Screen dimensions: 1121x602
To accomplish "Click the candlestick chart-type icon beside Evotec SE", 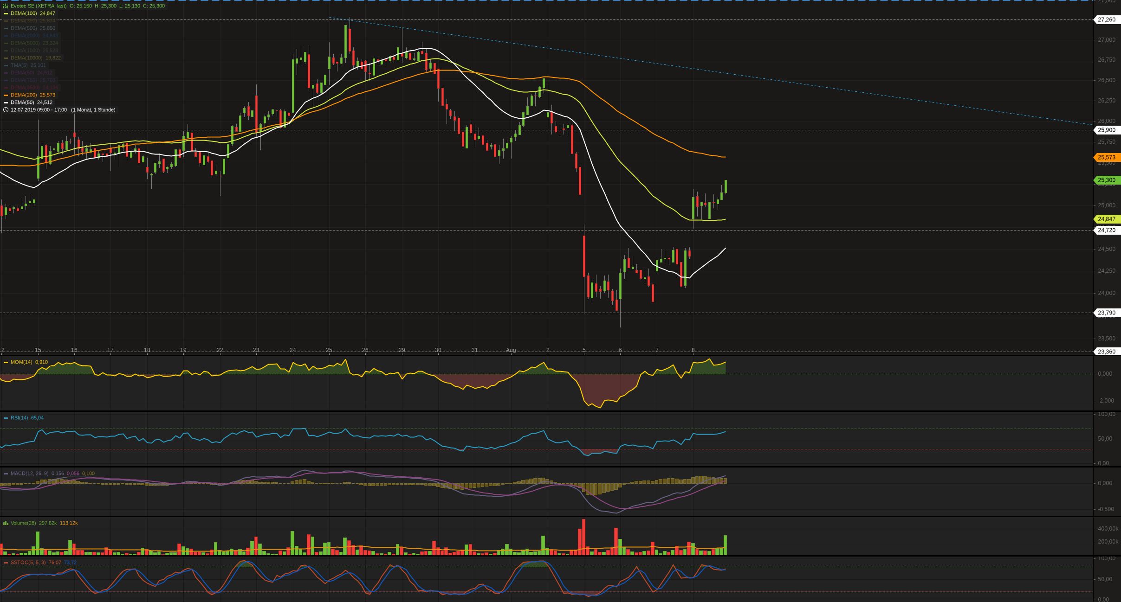I will coord(6,6).
